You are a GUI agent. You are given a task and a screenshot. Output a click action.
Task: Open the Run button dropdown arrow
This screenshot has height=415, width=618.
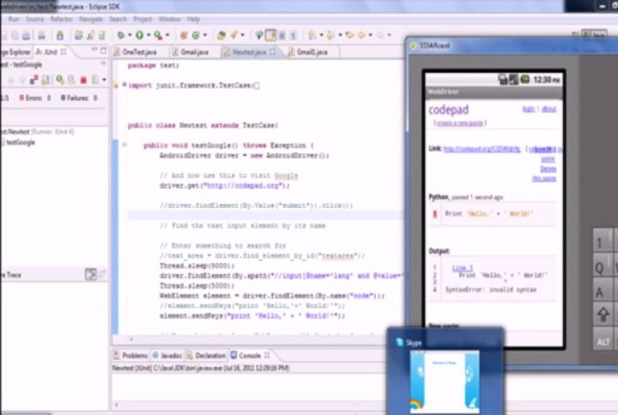(x=149, y=35)
